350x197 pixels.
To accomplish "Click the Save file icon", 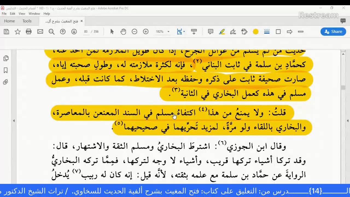I will [x=6, y=32].
